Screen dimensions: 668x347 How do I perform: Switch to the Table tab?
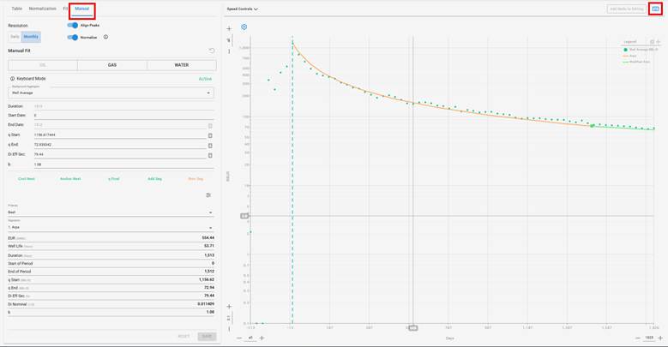pos(16,9)
